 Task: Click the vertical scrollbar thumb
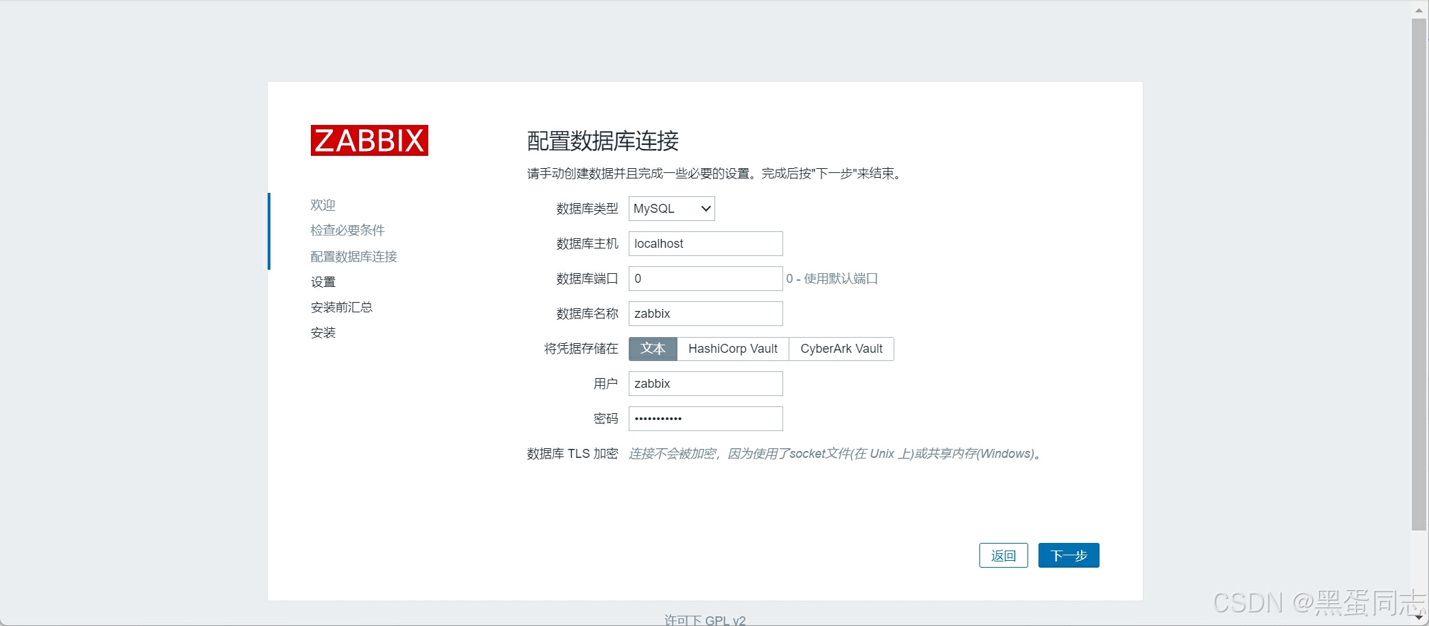[x=1419, y=275]
